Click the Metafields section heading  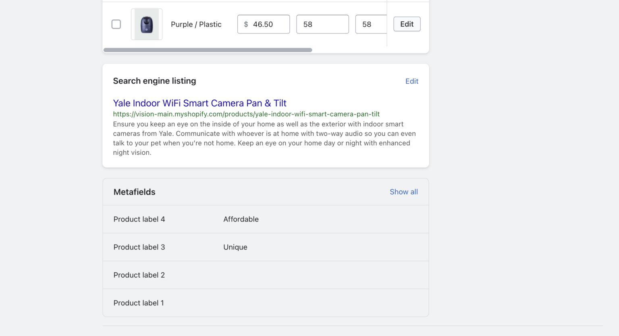point(134,192)
